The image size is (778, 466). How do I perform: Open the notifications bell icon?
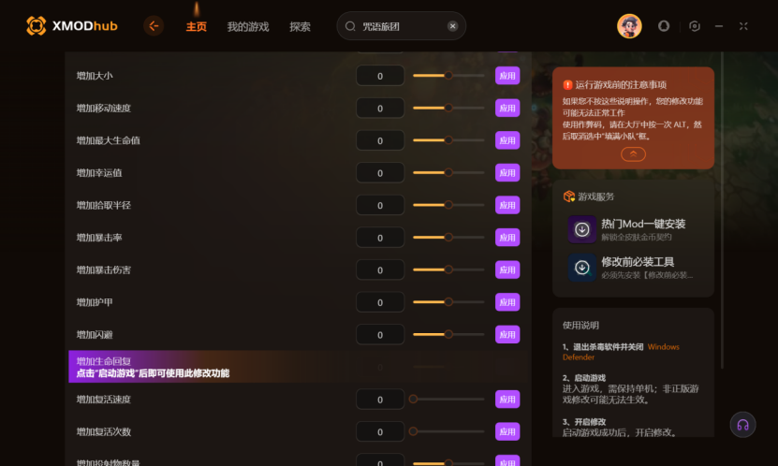(664, 26)
